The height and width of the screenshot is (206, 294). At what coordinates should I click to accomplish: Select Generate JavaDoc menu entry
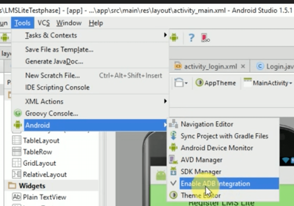pos(90,61)
